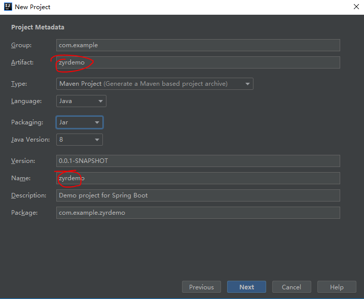The height and width of the screenshot is (299, 364).
Task: Click the Language label
Action: click(26, 101)
